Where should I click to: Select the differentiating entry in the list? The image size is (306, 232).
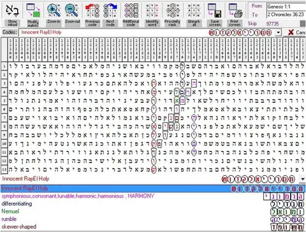click(153, 204)
